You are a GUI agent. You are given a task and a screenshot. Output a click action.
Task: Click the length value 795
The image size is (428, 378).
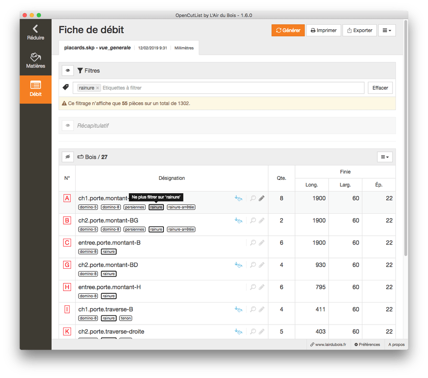coord(321,287)
